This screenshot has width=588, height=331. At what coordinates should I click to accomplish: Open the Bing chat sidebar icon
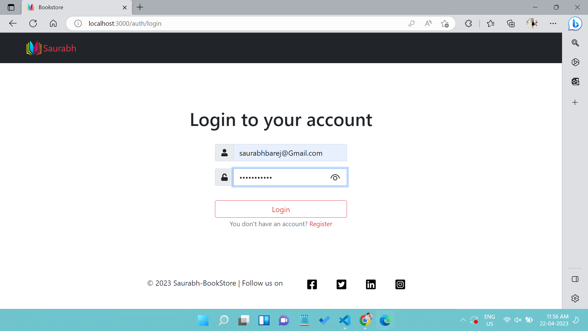click(575, 24)
